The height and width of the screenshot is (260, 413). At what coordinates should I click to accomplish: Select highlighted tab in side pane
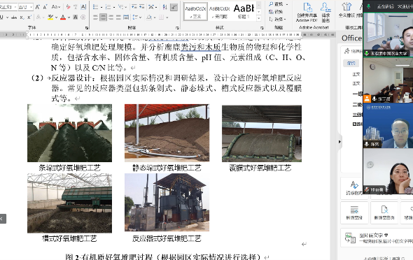[x=351, y=63]
